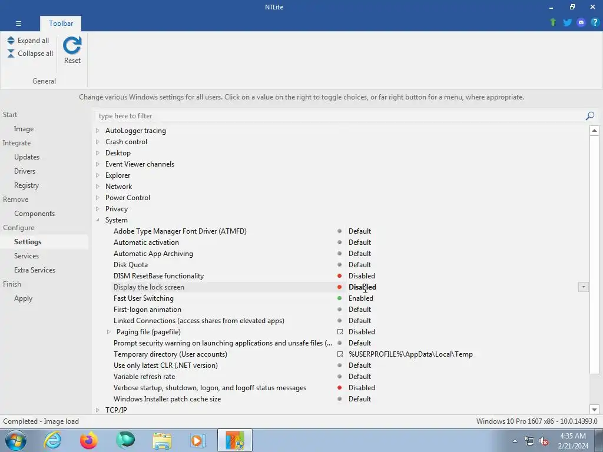Select the Toolbar ribbon tab

pos(61,24)
